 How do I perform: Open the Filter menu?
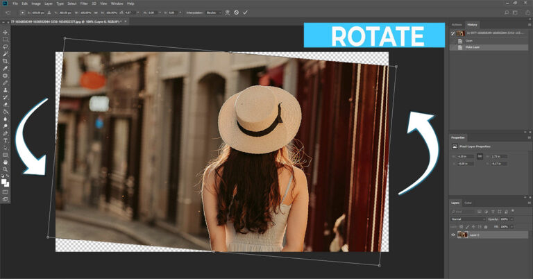(84, 3)
